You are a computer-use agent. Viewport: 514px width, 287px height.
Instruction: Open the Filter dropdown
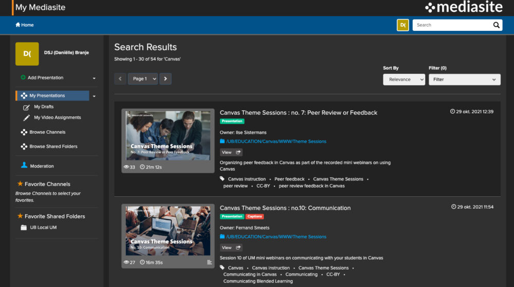click(465, 79)
